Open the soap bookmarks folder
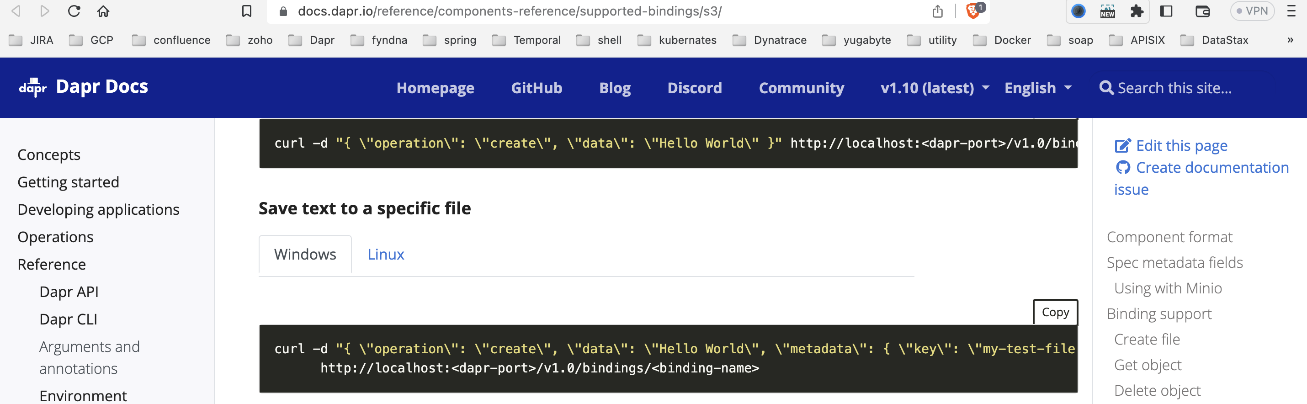Image resolution: width=1307 pixels, height=404 pixels. click(x=1070, y=40)
